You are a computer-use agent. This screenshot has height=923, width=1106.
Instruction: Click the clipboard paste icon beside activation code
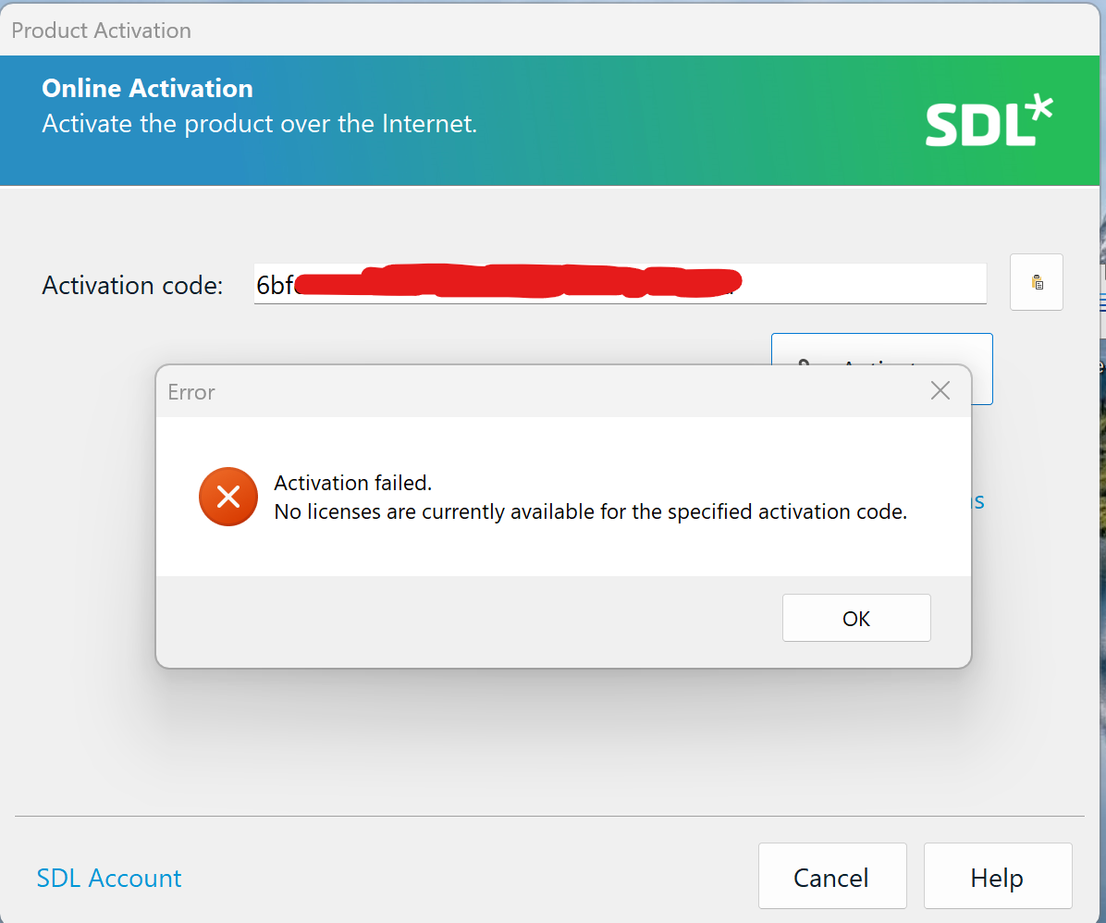click(1036, 282)
